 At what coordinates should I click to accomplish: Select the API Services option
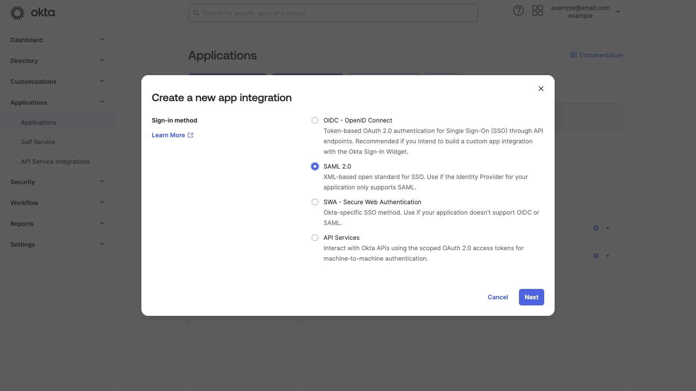point(315,238)
